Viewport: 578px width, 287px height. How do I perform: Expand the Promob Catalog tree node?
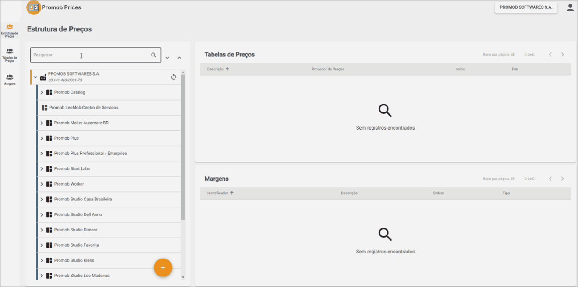[42, 92]
